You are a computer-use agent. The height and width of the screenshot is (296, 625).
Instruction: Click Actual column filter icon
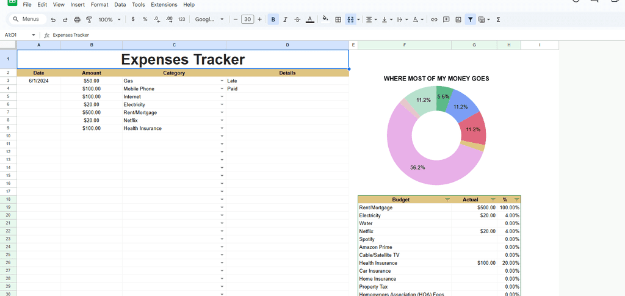coord(493,200)
